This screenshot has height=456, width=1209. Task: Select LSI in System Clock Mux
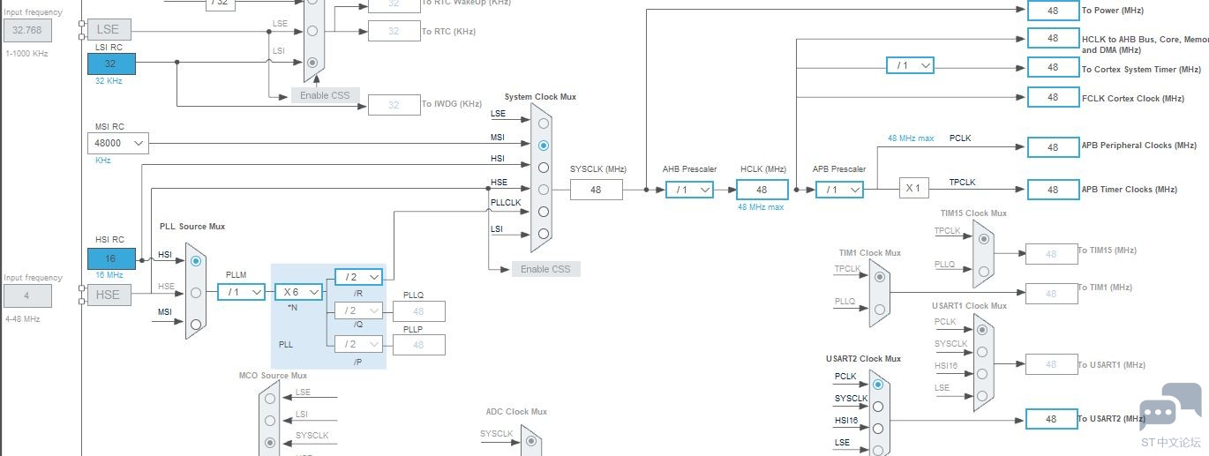(543, 234)
